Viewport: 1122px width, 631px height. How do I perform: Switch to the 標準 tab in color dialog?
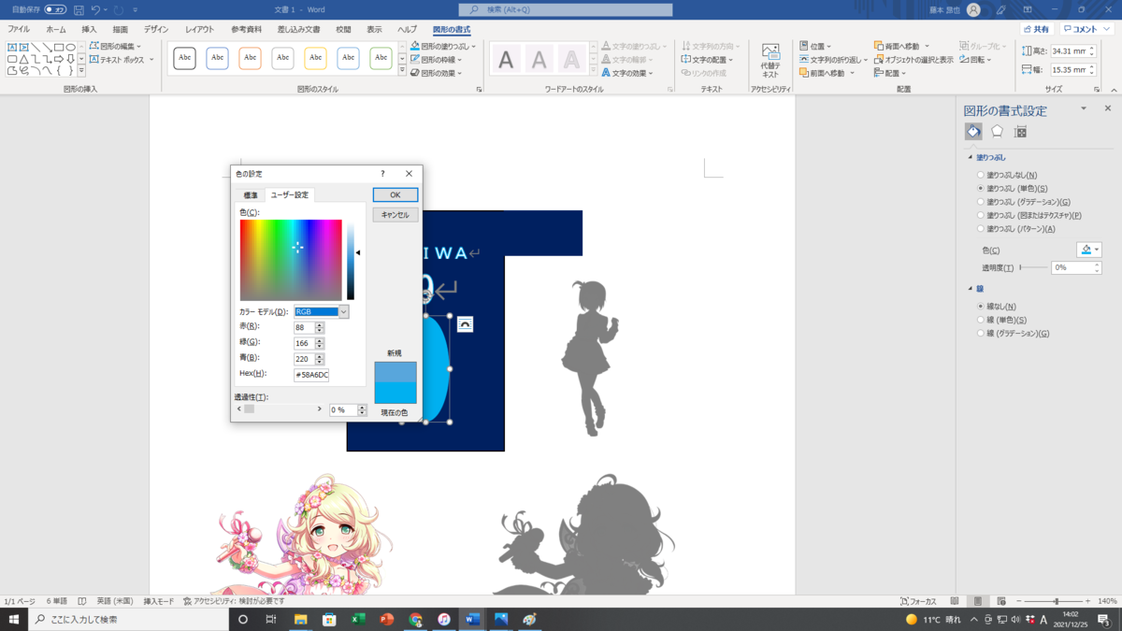[x=251, y=195]
